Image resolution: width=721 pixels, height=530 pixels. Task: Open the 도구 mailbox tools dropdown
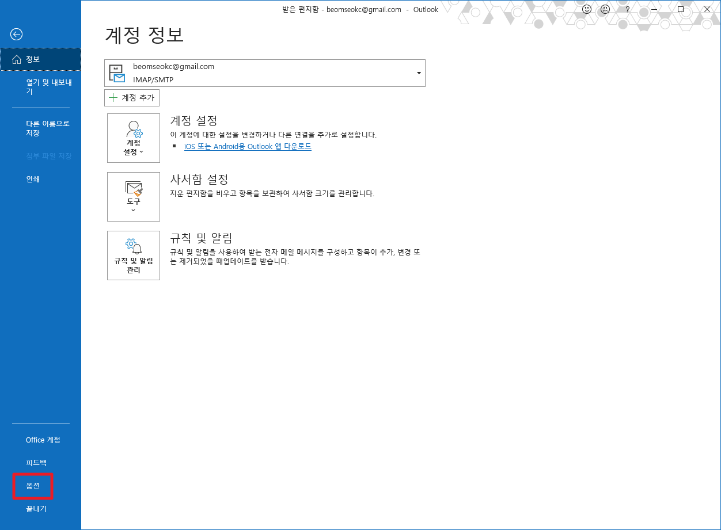pos(134,197)
